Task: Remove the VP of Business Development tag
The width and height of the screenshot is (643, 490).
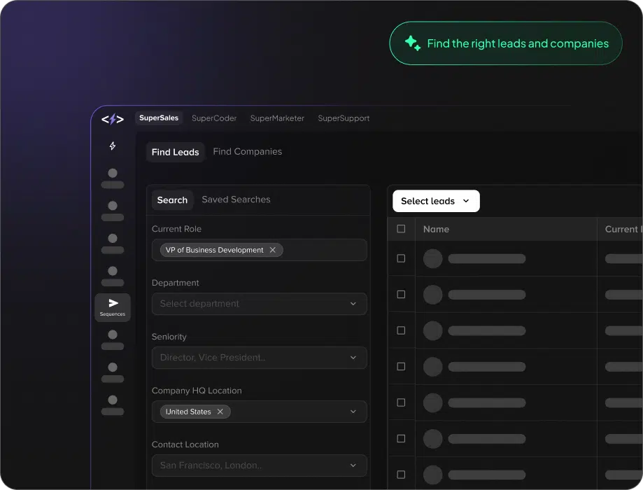Action: [x=273, y=250]
